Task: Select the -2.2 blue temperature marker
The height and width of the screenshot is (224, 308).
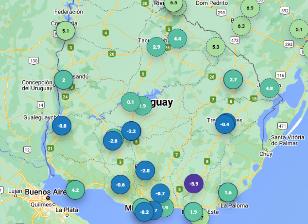Action: click(131, 131)
